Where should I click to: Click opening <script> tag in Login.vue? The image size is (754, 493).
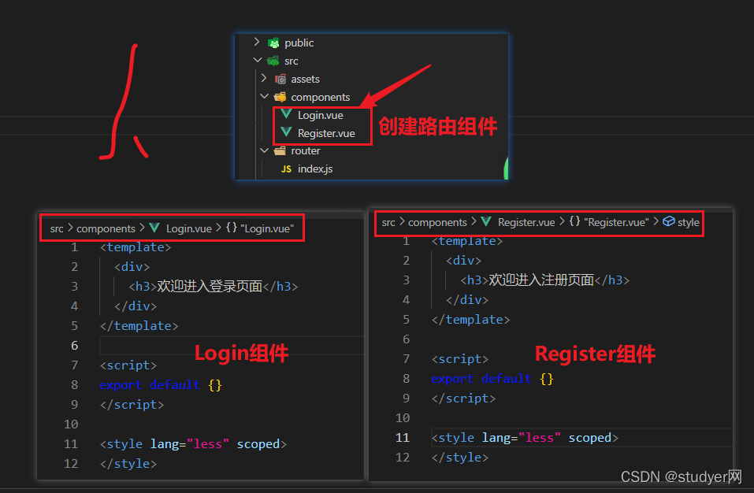coord(128,365)
